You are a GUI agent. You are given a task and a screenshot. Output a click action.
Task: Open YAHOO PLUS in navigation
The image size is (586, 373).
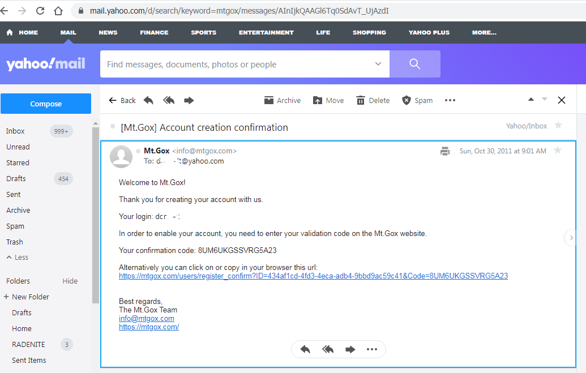(429, 32)
